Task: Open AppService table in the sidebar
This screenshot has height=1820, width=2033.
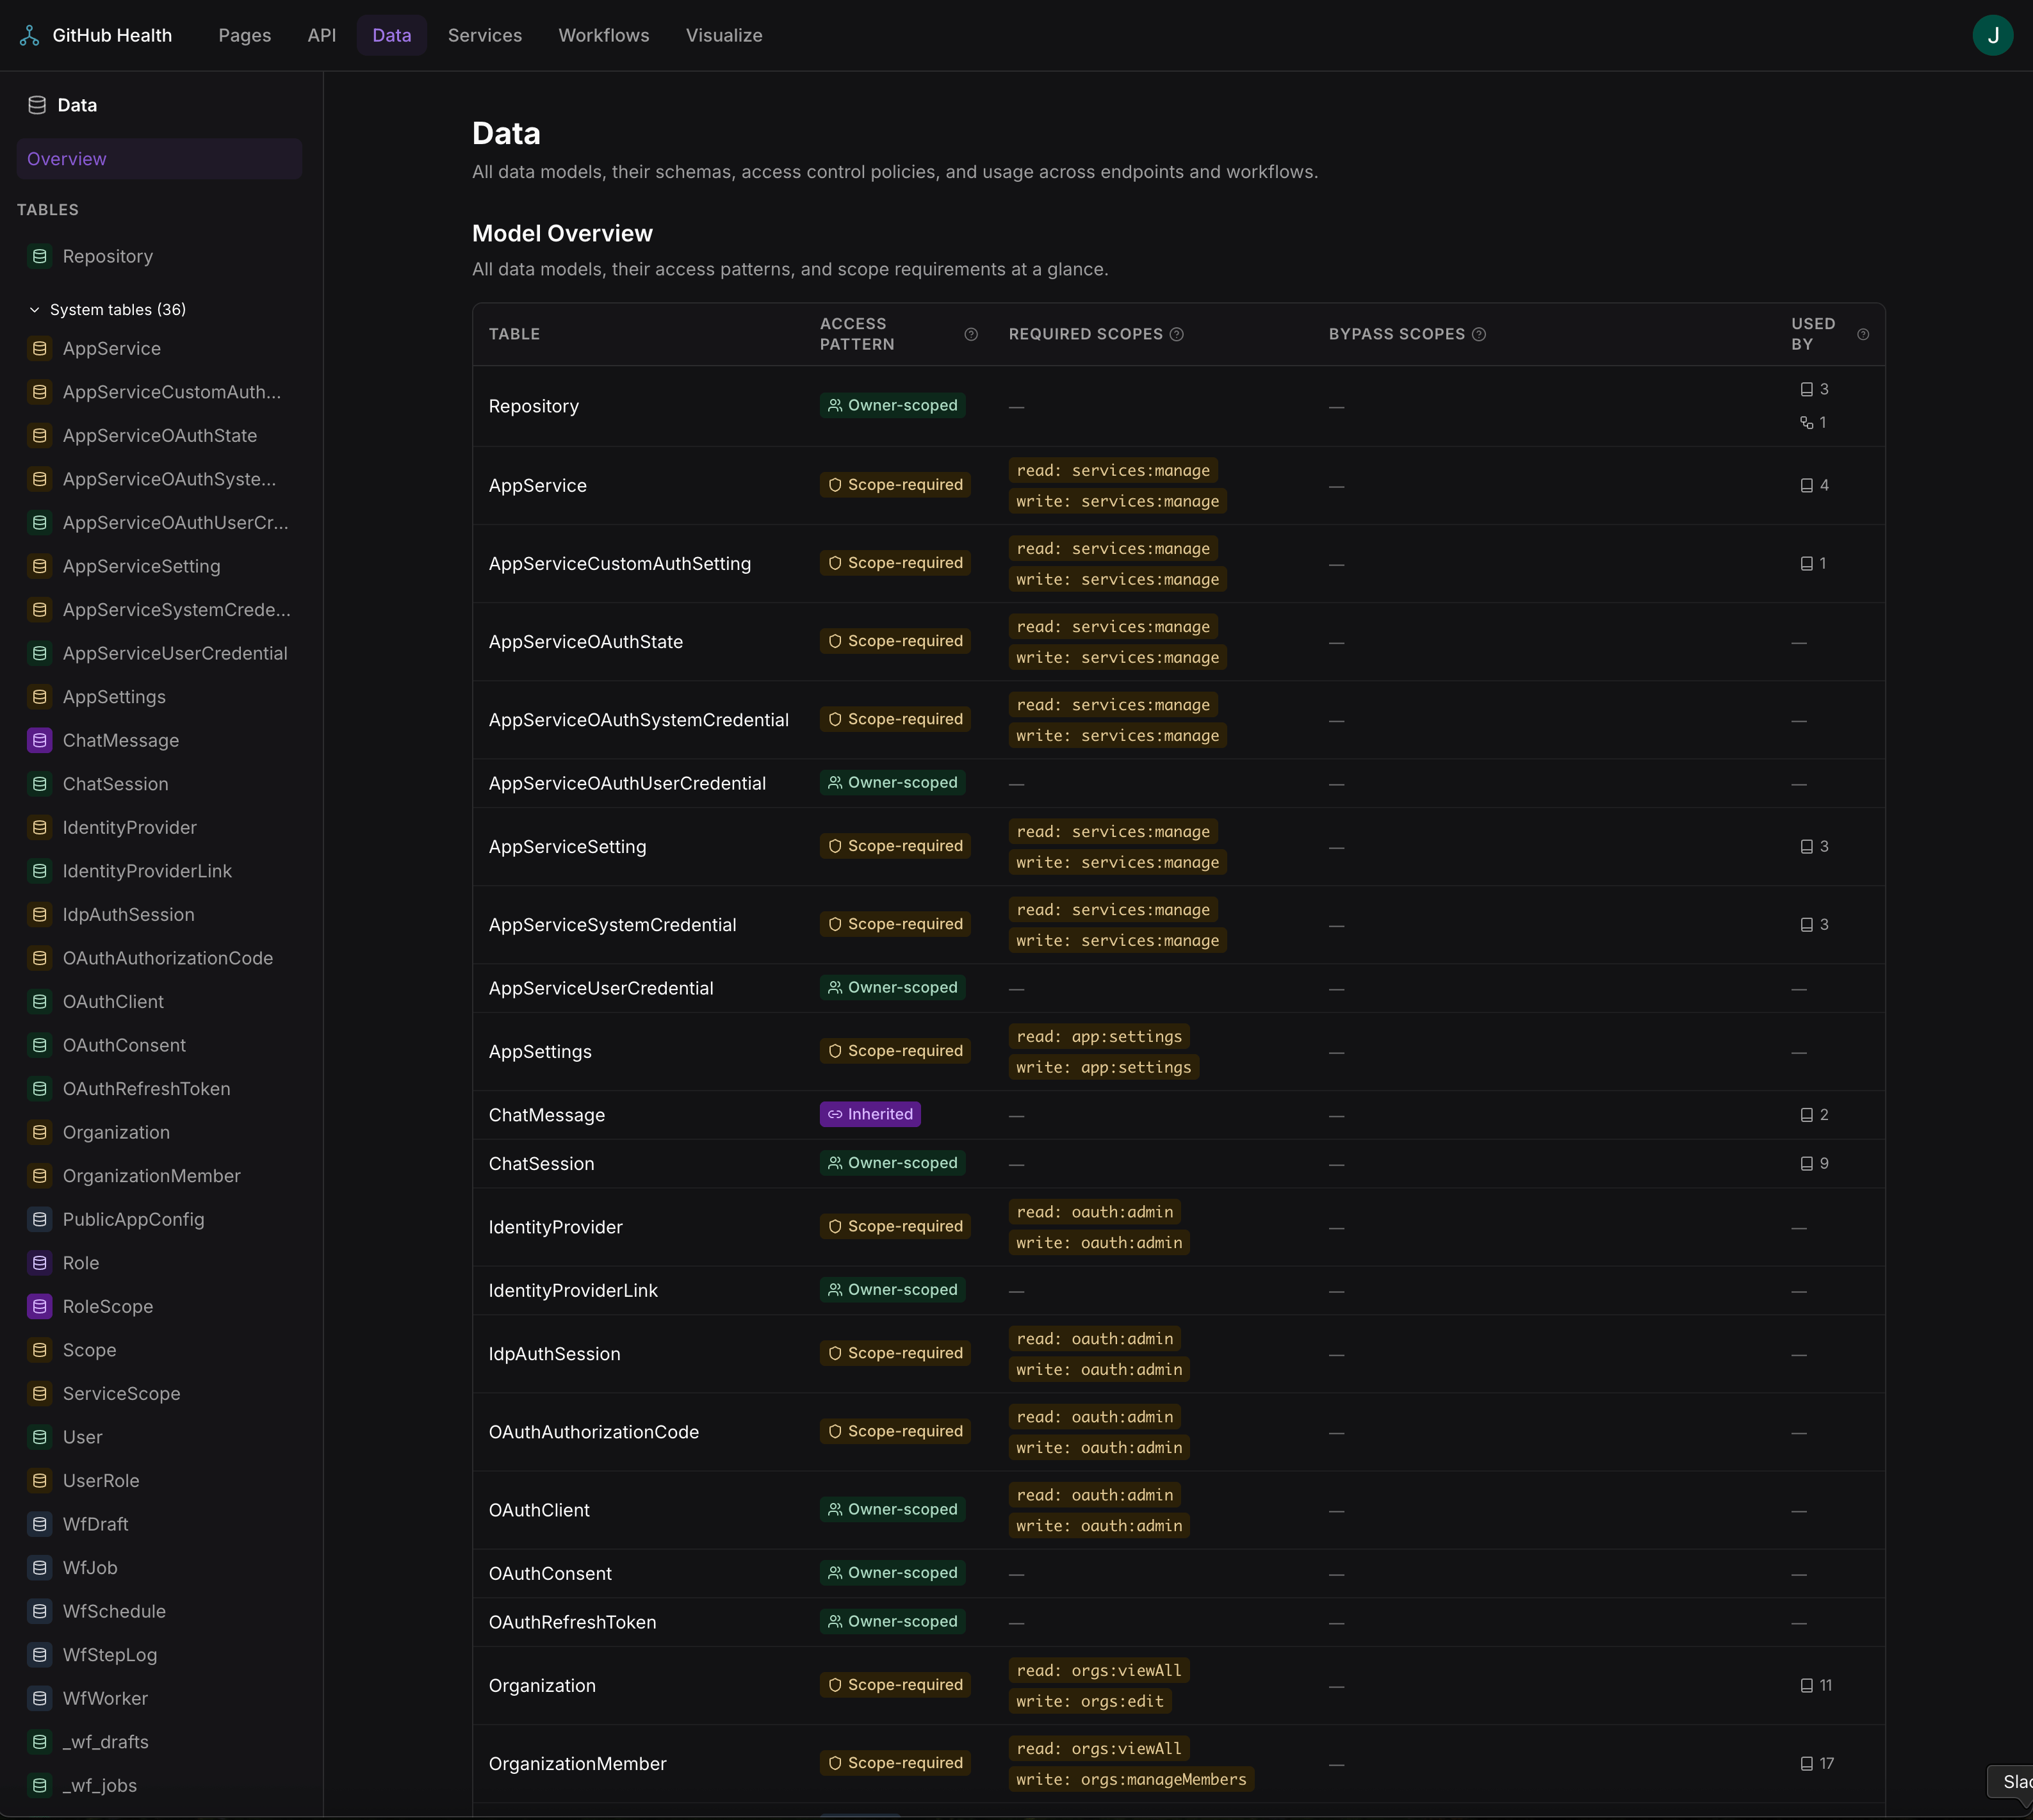Action: coord(159,348)
